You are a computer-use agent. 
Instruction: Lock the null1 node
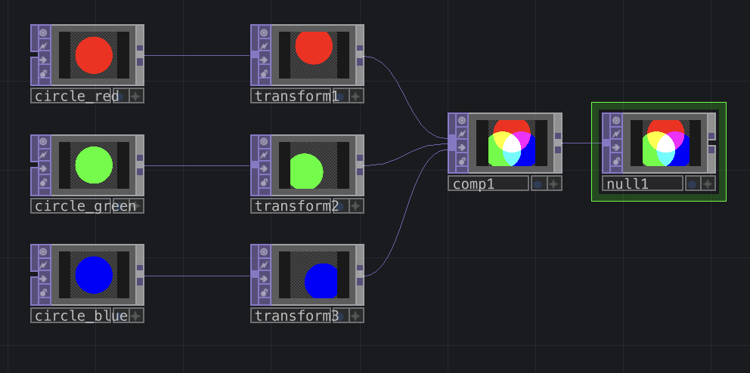coord(616,162)
